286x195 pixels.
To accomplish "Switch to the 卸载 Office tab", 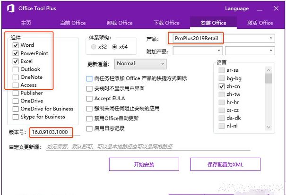I will click(120, 23).
